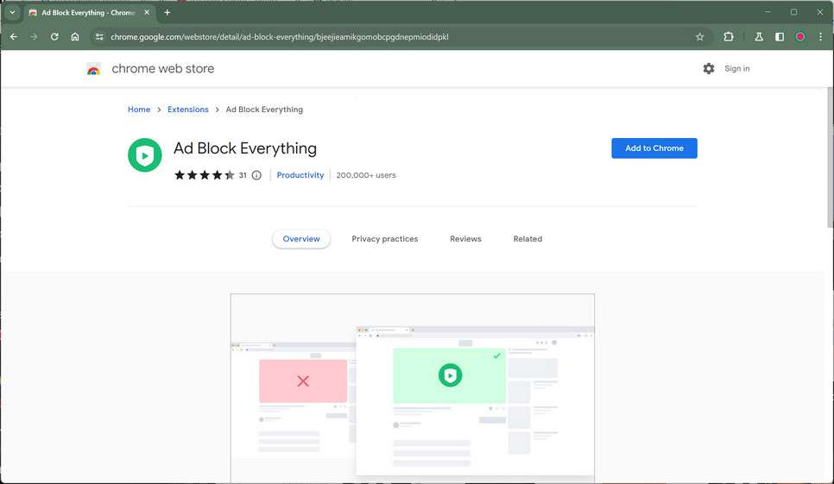This screenshot has height=484, width=834.
Task: Maximize the Chrome window
Action: [x=793, y=12]
